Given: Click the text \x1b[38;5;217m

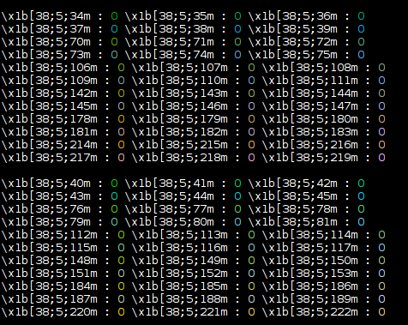Looking at the screenshot, I should click(x=50, y=158).
